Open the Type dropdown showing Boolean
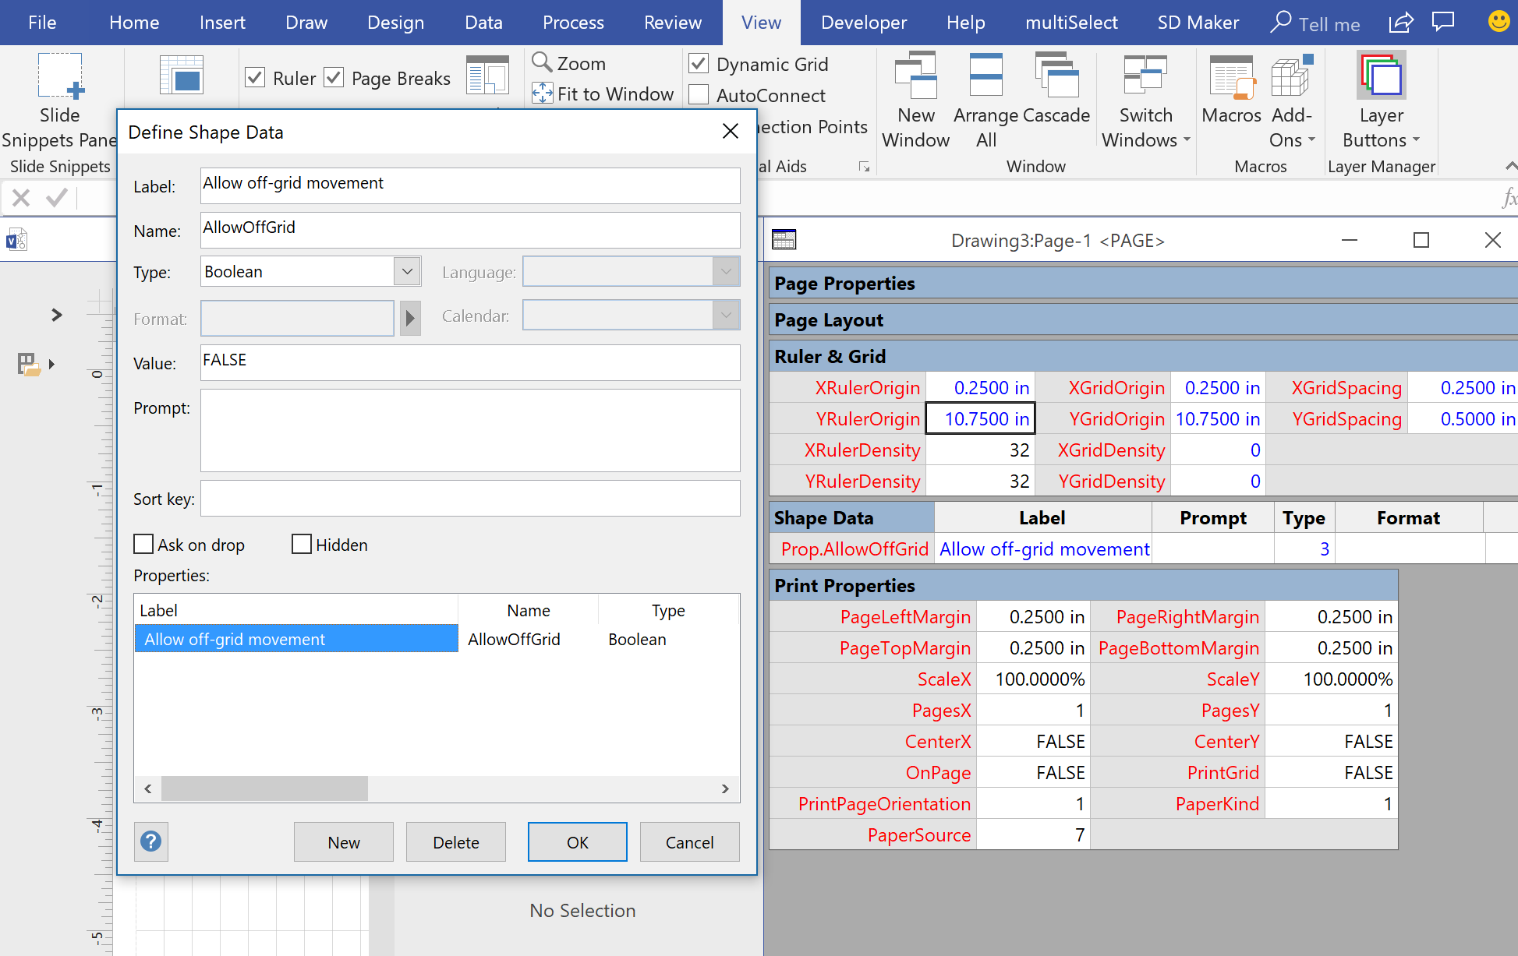Viewport: 1518px width, 956px height. pos(406,271)
